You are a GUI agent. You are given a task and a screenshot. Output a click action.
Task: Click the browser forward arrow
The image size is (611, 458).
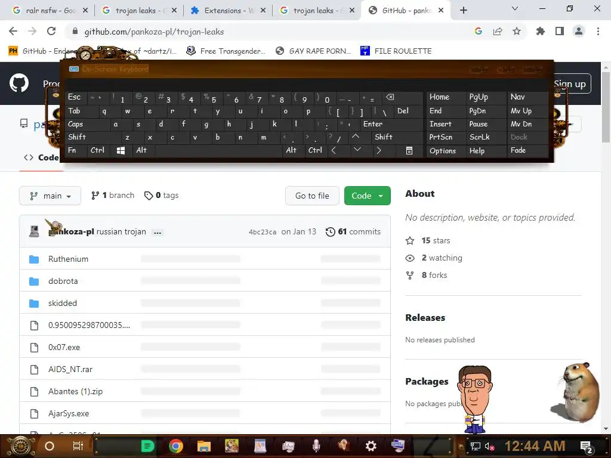pyautogui.click(x=32, y=32)
